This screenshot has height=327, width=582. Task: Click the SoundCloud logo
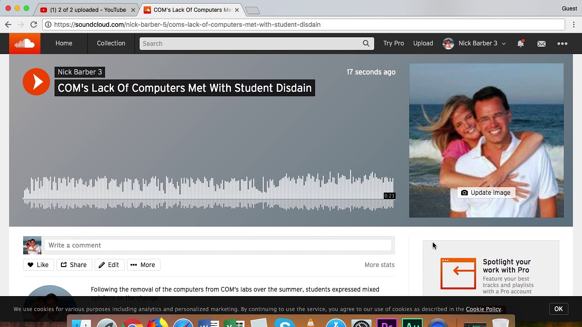tap(25, 44)
